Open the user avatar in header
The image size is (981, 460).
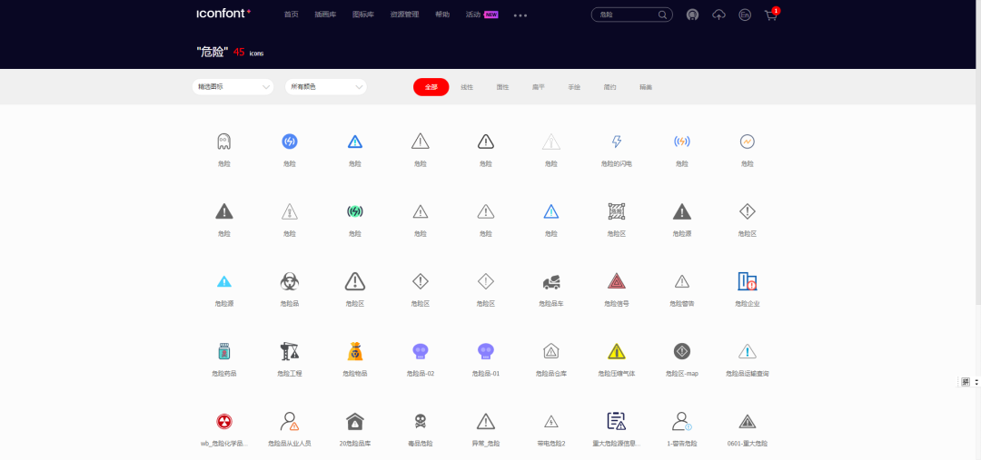pos(692,15)
